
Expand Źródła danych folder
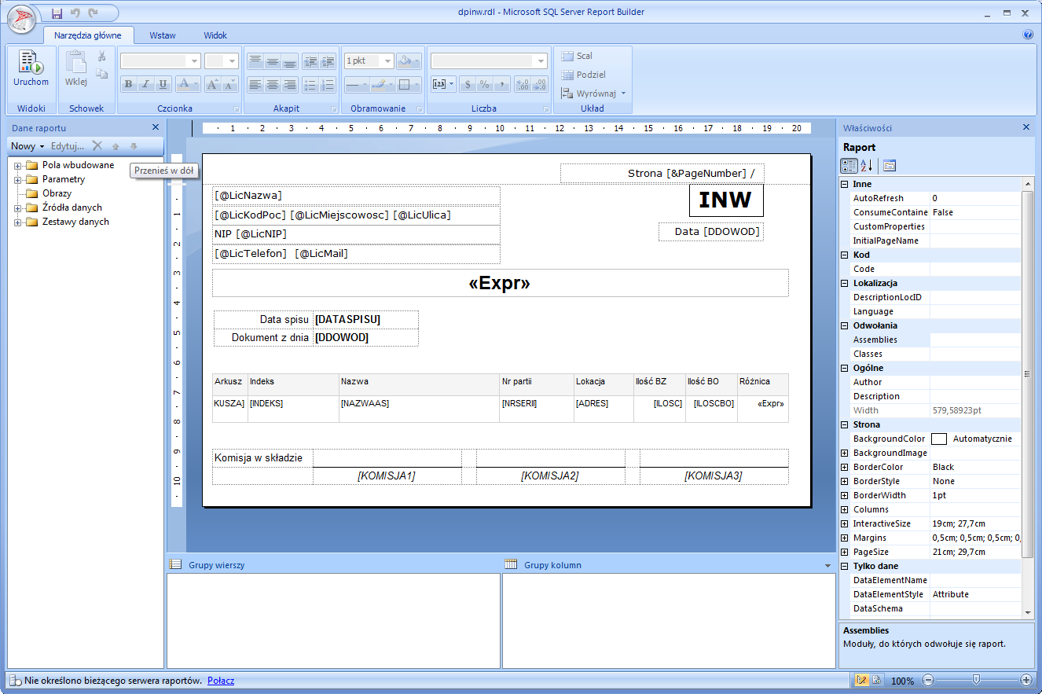click(17, 208)
